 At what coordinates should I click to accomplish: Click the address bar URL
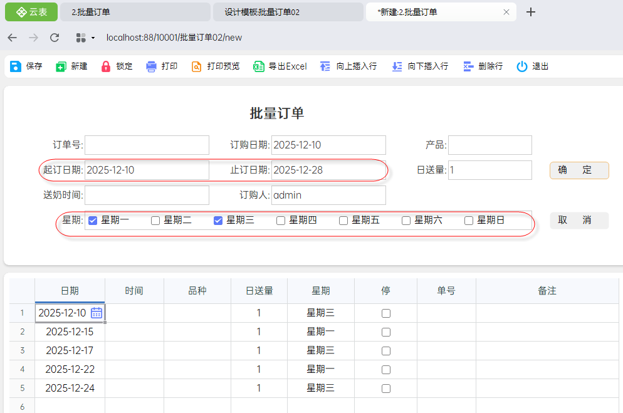click(x=174, y=38)
